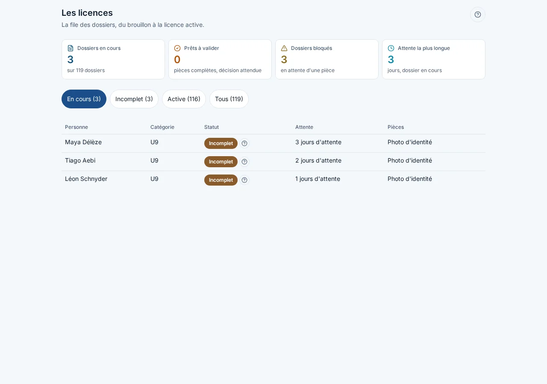This screenshot has height=384, width=547.
Task: Click "en attente d'une pièce" text
Action: pyautogui.click(x=308, y=70)
